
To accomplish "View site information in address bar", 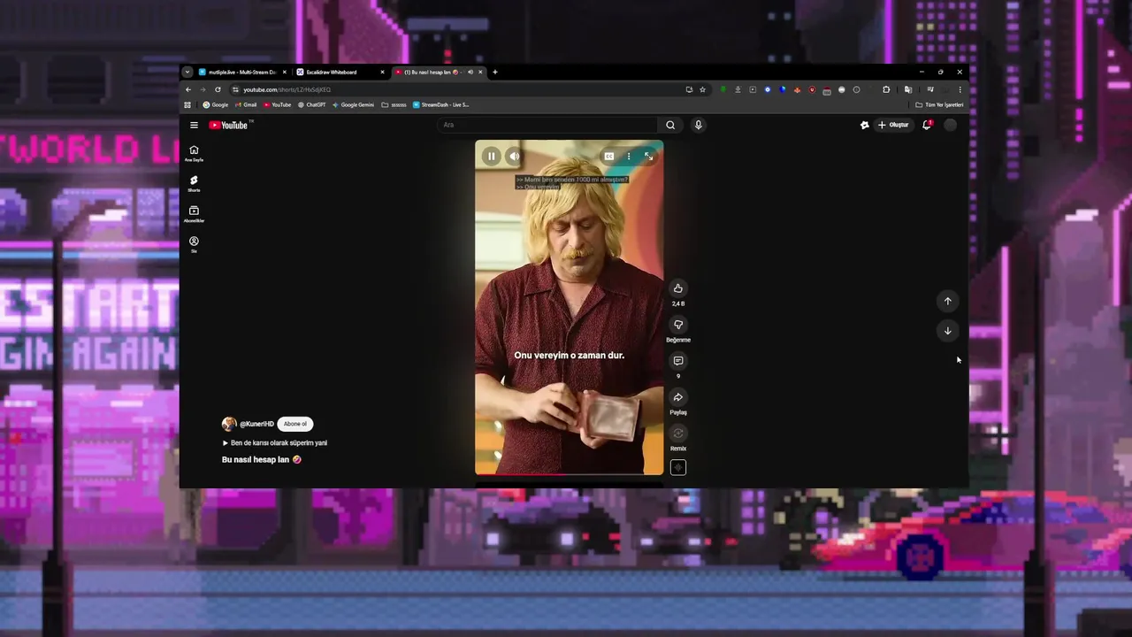I will click(235, 89).
